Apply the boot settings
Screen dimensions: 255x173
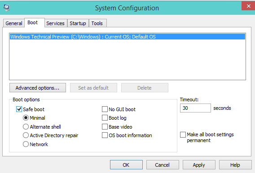pyautogui.click(x=199, y=165)
